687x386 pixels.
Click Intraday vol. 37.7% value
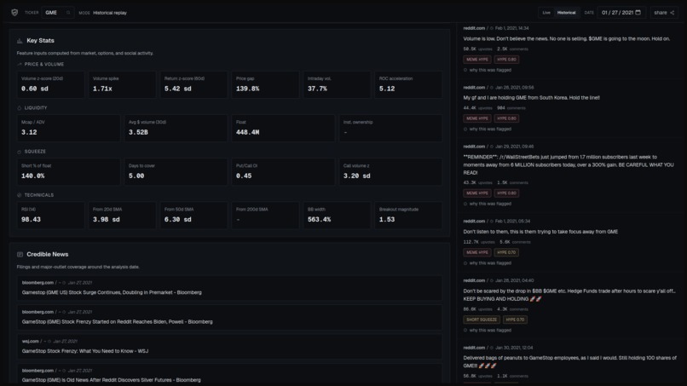317,89
